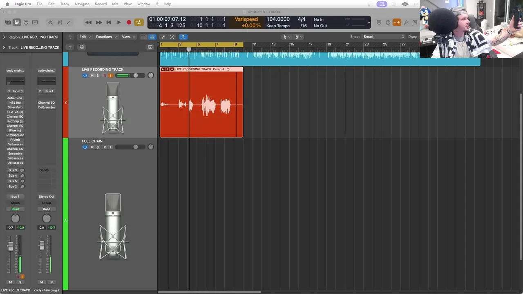This screenshot has height=294, width=523.
Task: Click the green Read automation button
Action: (x=15, y=209)
